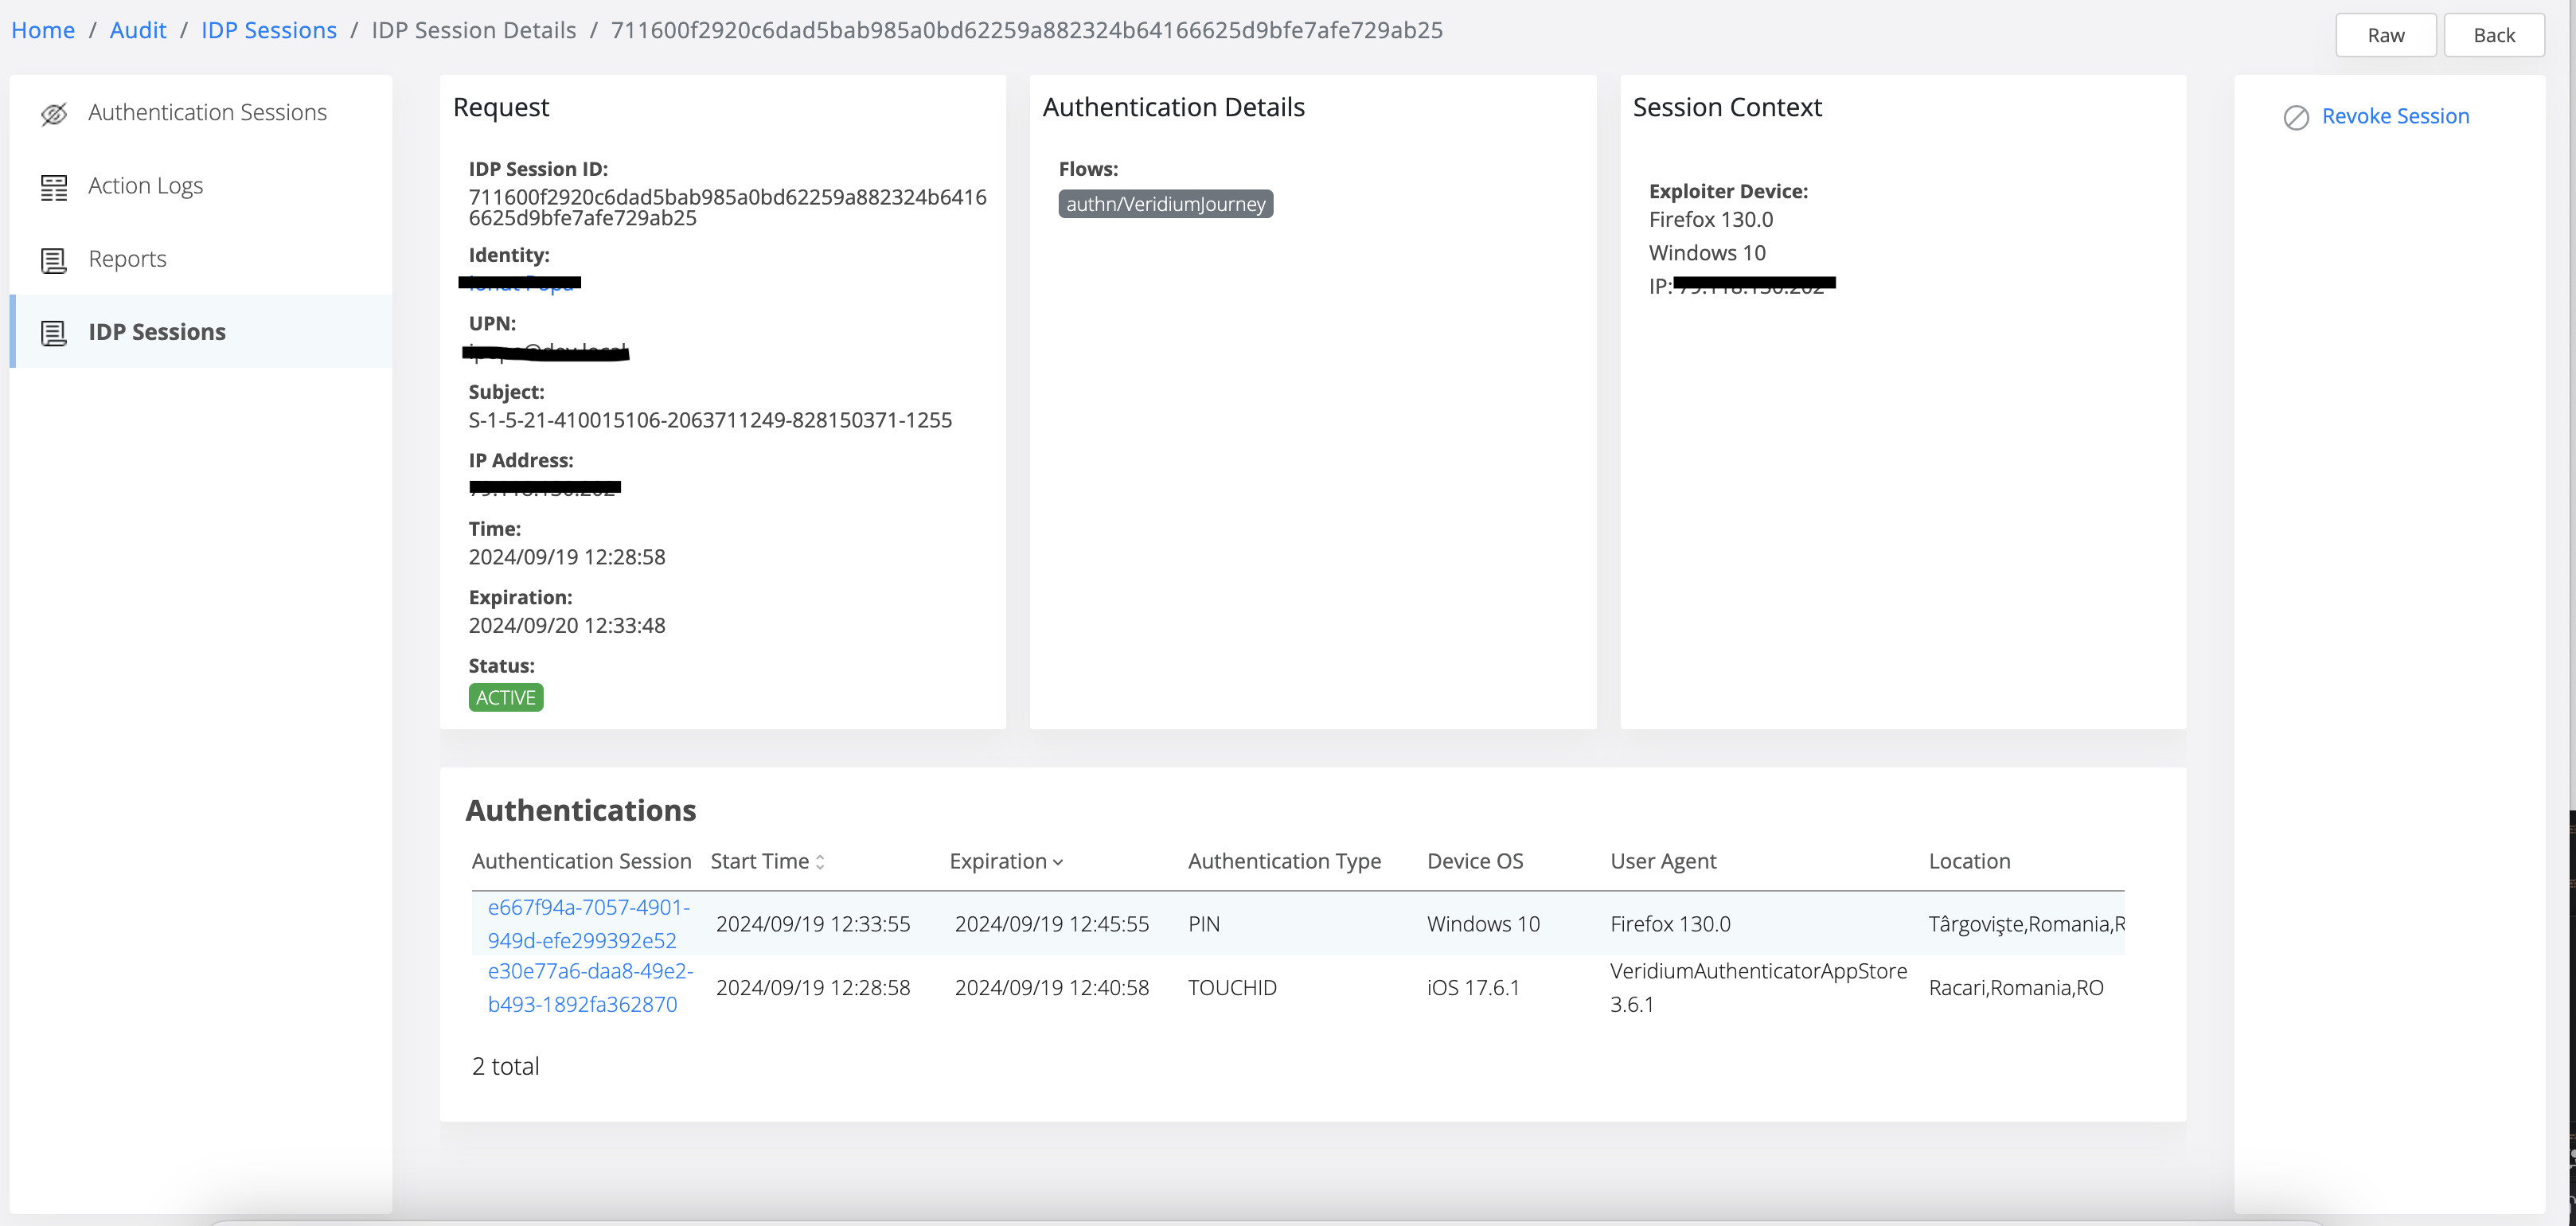The width and height of the screenshot is (2576, 1226).
Task: Open IDP Sessions from the breadcrumb
Action: 268,30
